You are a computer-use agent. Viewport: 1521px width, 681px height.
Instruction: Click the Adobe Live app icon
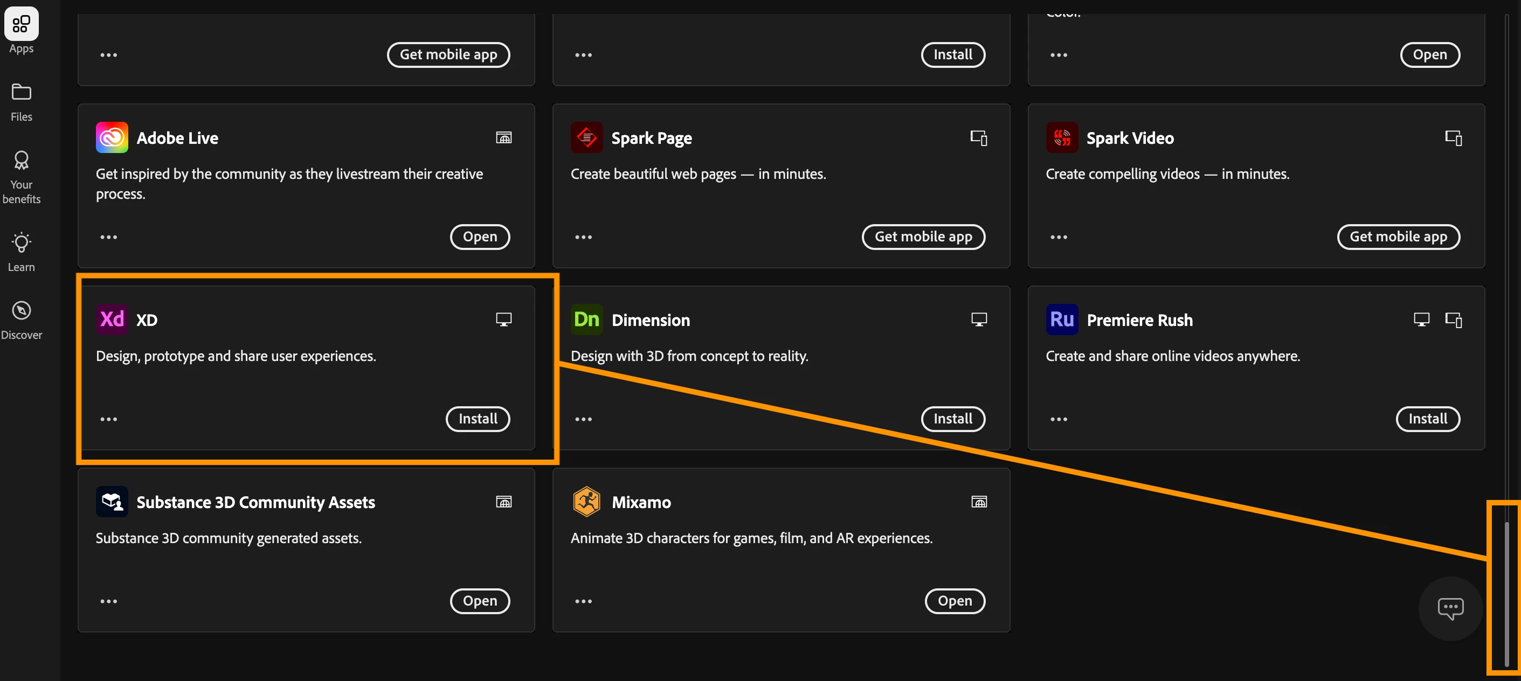pos(112,137)
